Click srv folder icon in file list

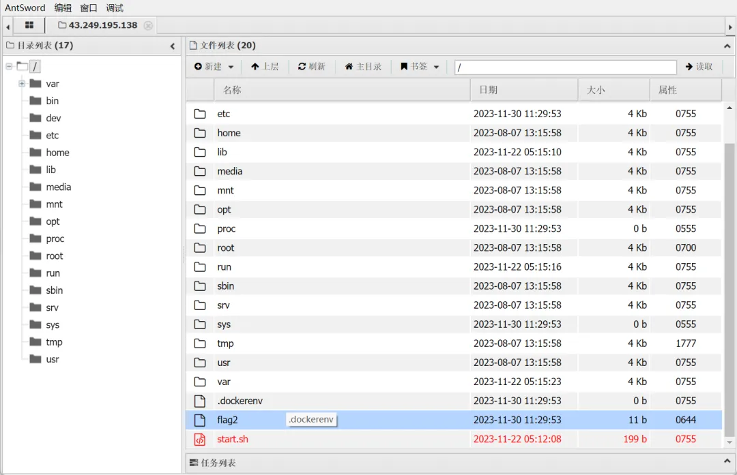(200, 305)
